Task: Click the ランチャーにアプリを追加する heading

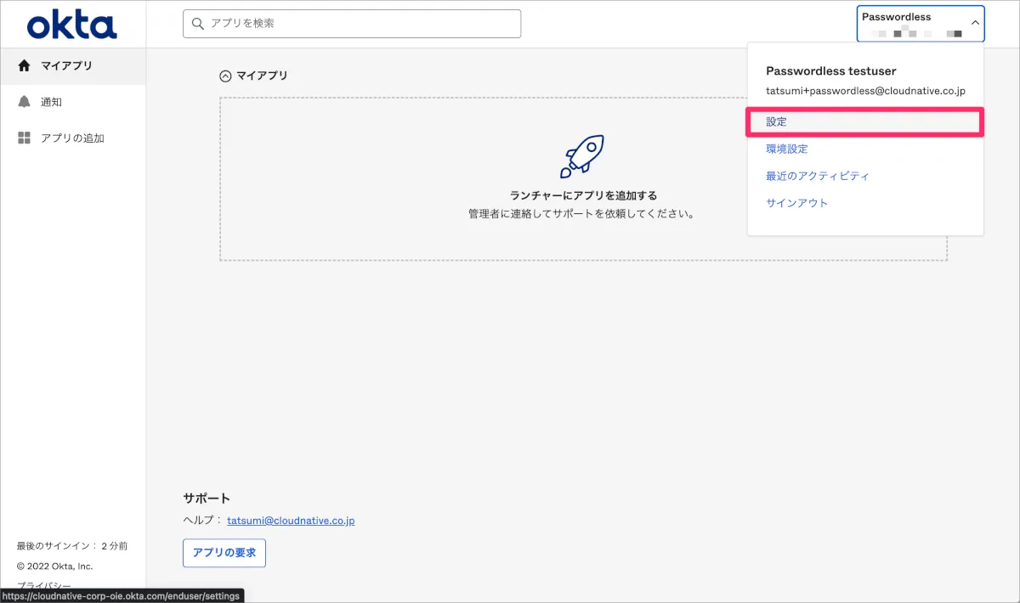Action: point(583,195)
